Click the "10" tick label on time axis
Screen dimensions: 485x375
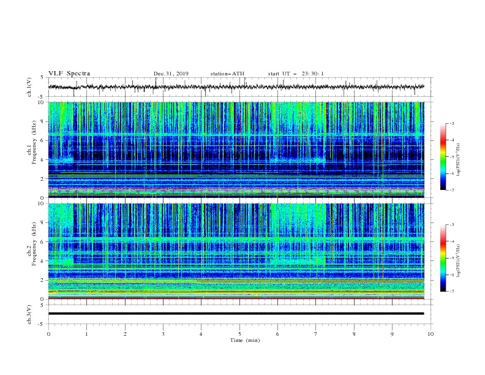coord(430,334)
